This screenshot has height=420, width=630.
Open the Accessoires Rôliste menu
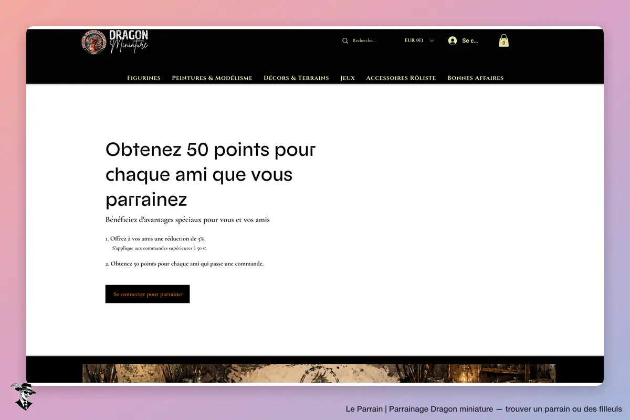click(401, 78)
